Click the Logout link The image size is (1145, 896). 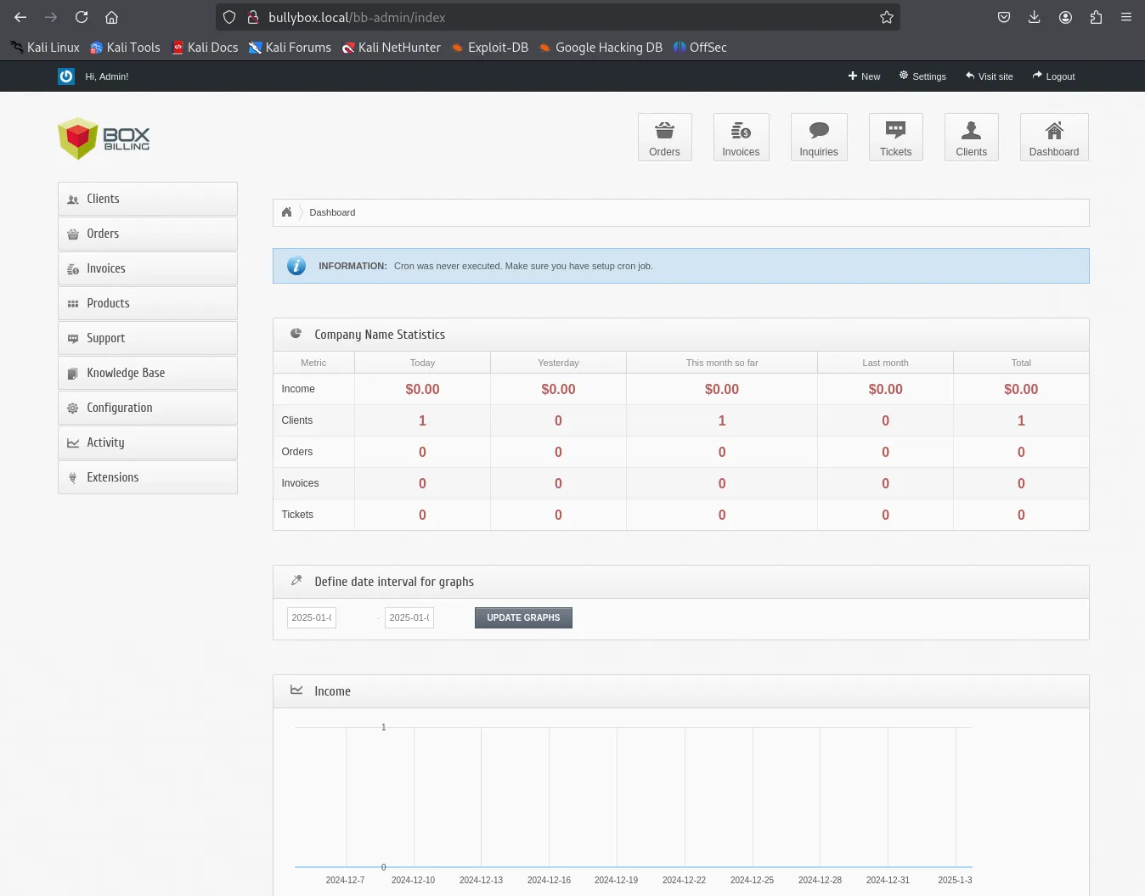pos(1053,76)
